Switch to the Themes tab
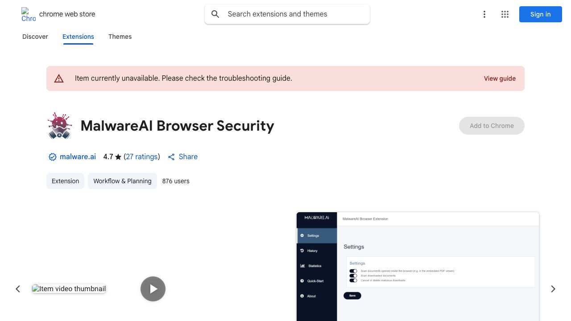The width and height of the screenshot is (571, 321). coord(120,37)
